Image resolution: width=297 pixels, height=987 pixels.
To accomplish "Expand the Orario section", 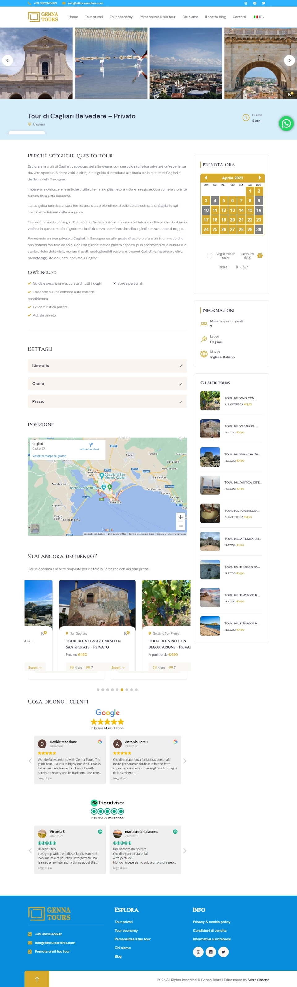I will pyautogui.click(x=107, y=384).
